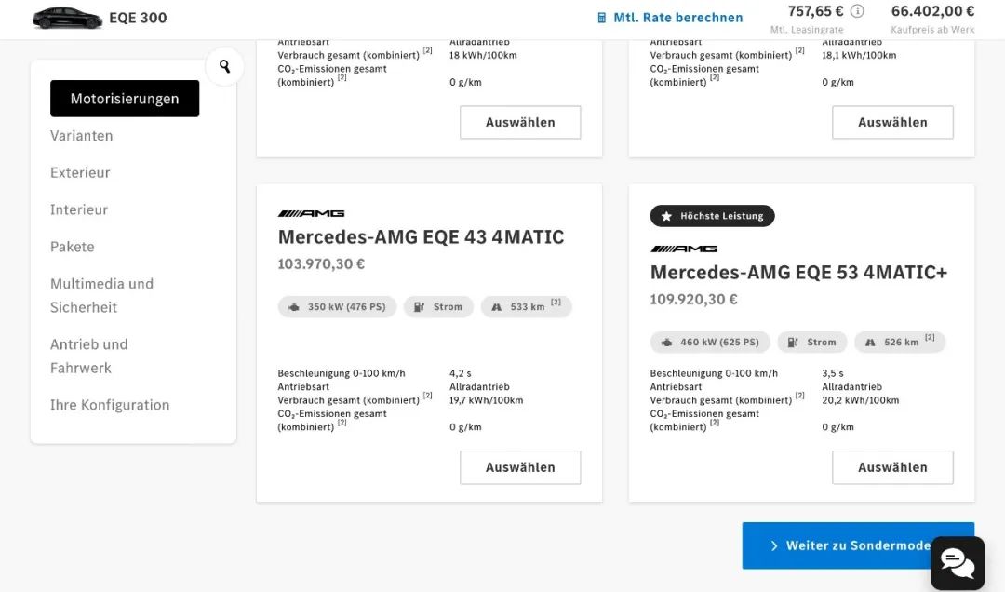Click the Kaufpreis ab Werk label

point(932,30)
